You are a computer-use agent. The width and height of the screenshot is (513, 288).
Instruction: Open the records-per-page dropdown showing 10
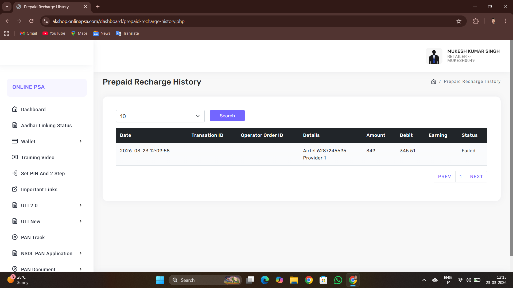[x=160, y=116]
